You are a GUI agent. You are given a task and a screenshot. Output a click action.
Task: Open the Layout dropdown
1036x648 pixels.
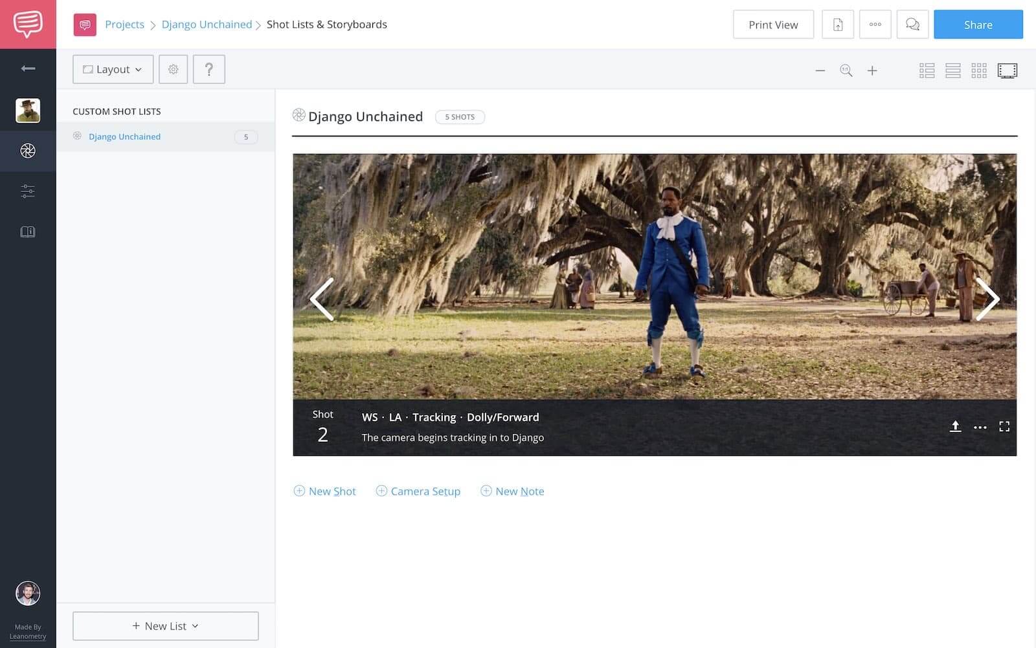[x=113, y=69]
